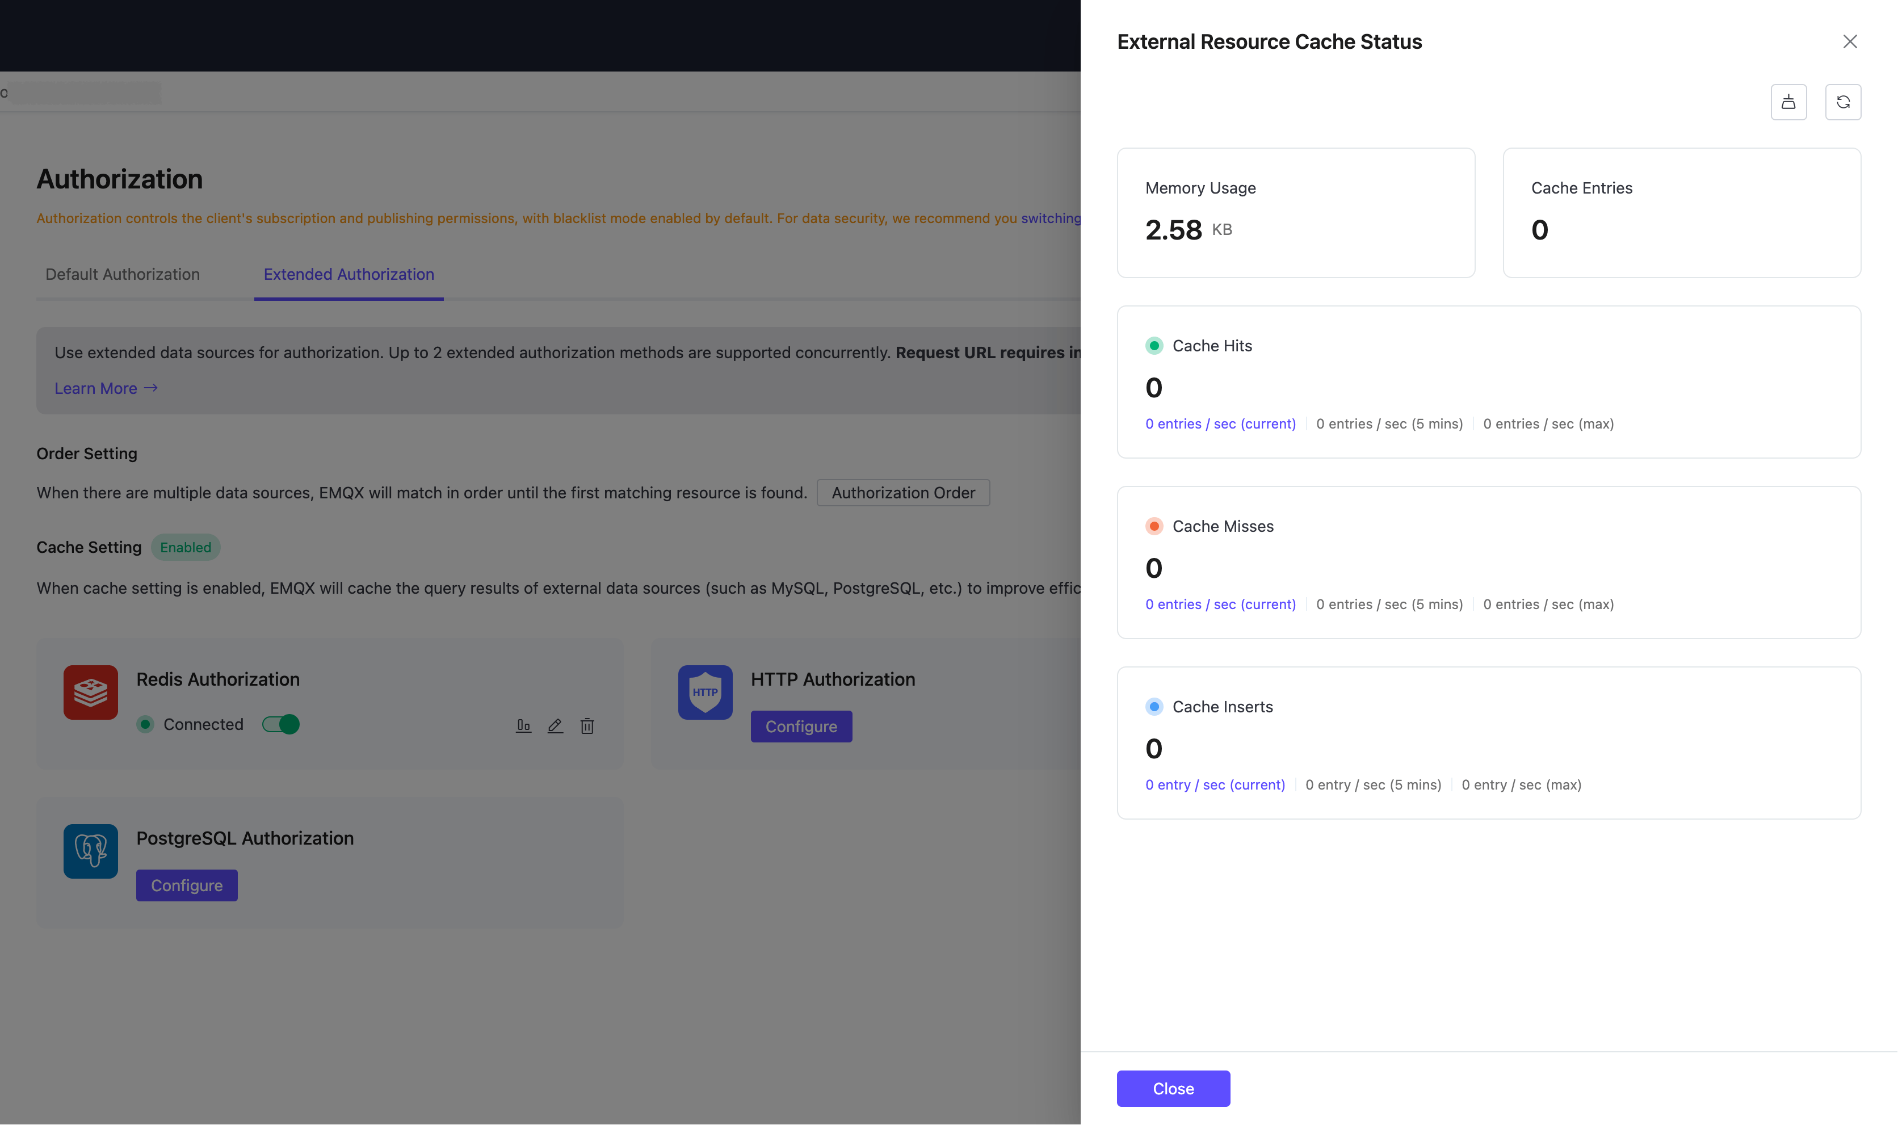Click the Redis Authorization logo icon

tap(91, 692)
